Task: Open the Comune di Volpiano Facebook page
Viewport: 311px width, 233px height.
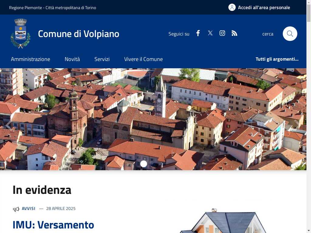Action: pyautogui.click(x=198, y=33)
